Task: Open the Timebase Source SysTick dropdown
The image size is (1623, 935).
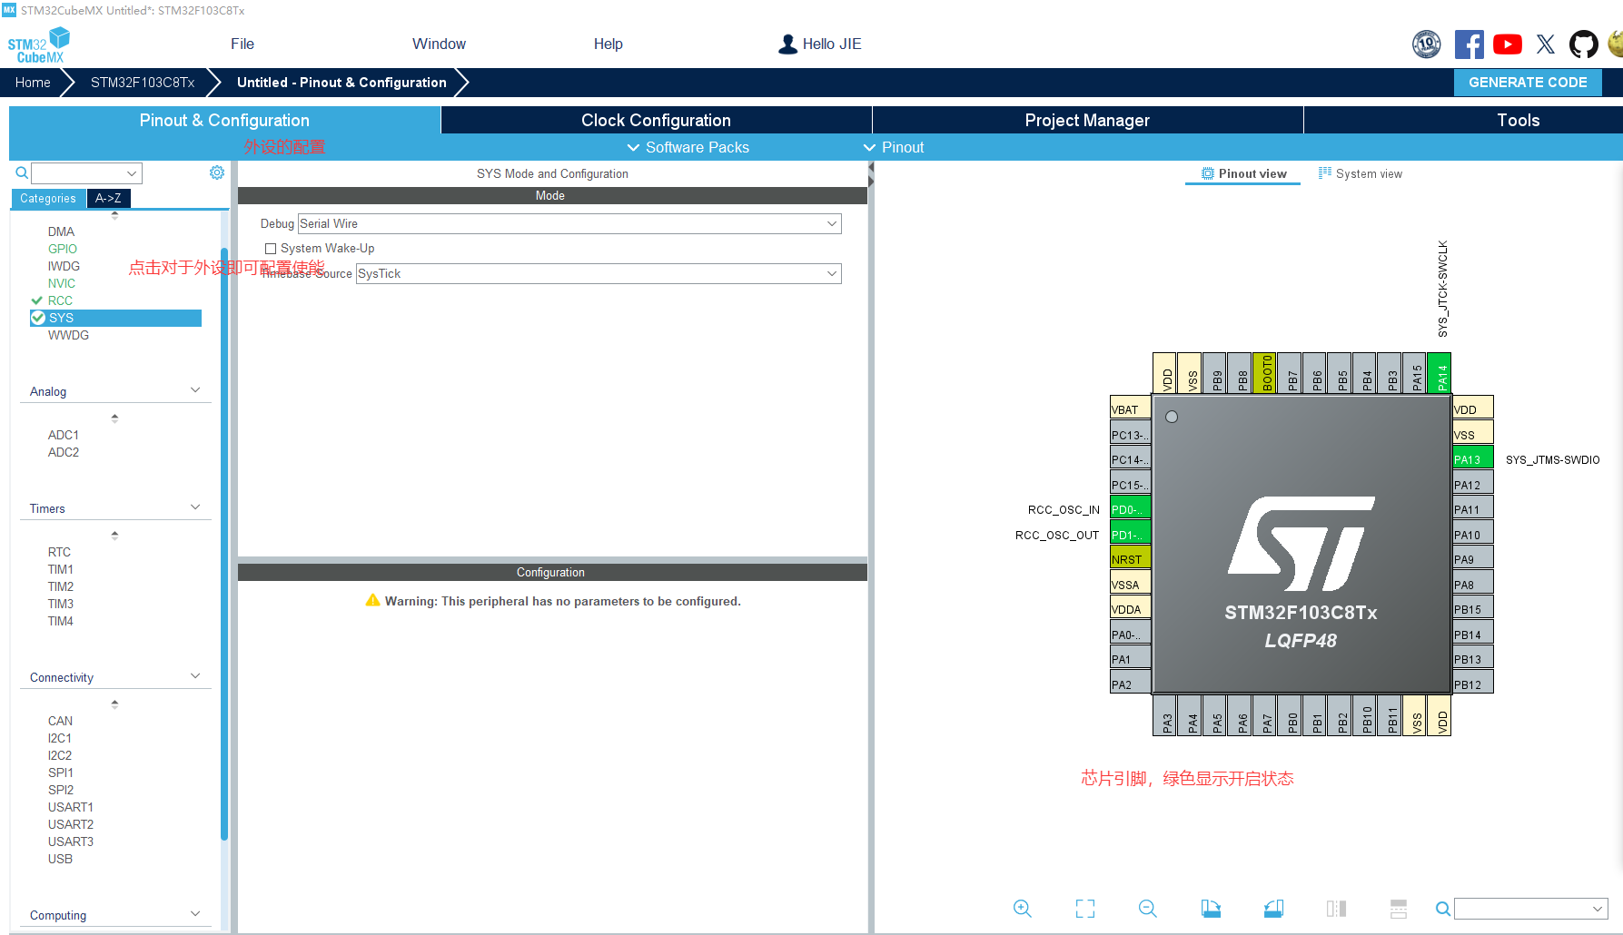Action: pyautogui.click(x=599, y=273)
